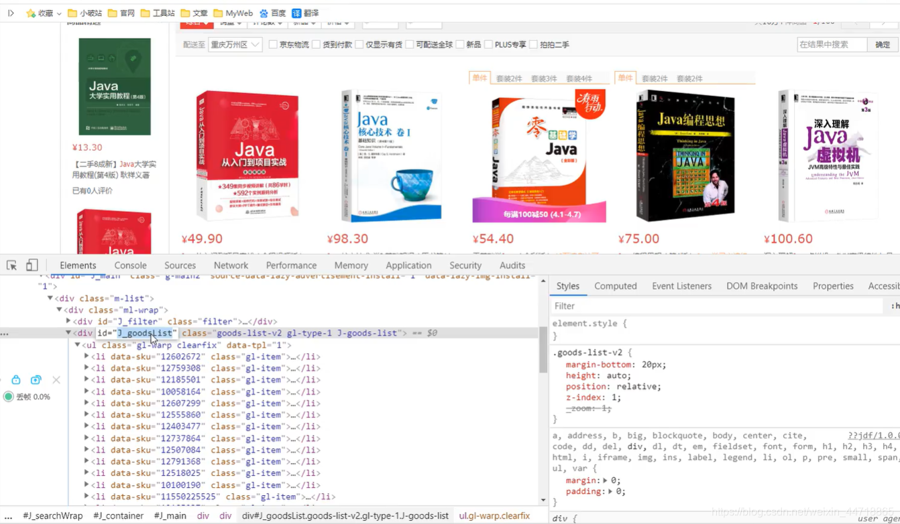900x524 pixels.
Task: Click the 已有0人评价 review link
Action: pos(93,191)
